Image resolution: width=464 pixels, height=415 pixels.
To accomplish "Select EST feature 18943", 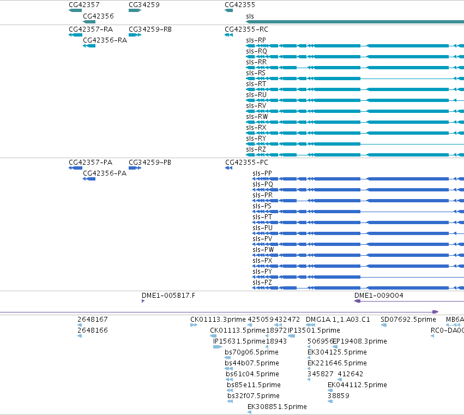I will coord(267,347).
